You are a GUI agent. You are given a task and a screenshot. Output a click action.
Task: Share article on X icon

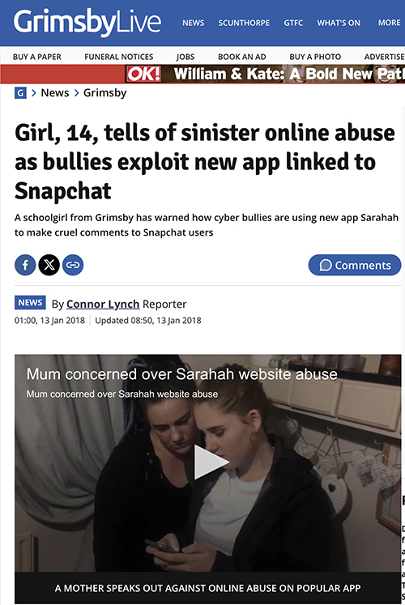click(x=49, y=265)
